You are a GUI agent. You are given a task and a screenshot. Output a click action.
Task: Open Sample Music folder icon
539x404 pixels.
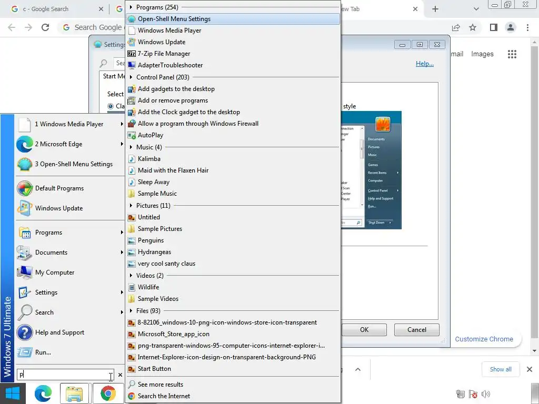point(131,194)
